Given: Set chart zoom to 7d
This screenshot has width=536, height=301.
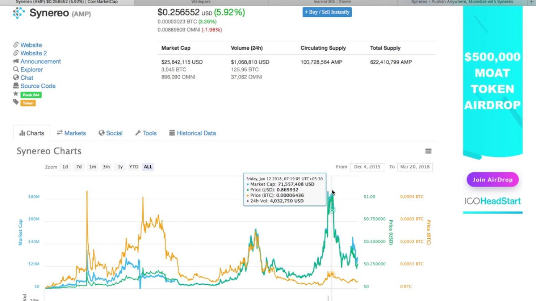Looking at the screenshot, I should coord(79,167).
